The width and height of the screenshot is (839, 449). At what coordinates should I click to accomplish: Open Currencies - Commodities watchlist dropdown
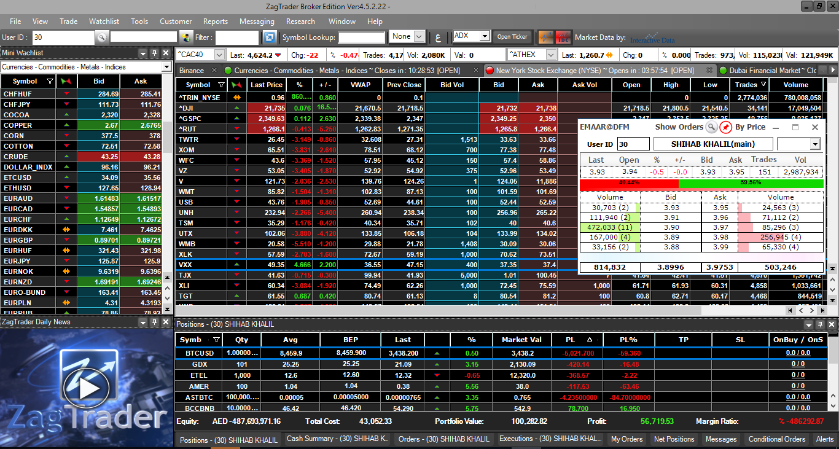pyautogui.click(x=166, y=67)
